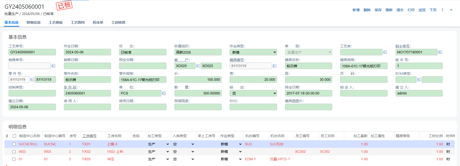Open the 制令单号 lookup icon
Viewport: 460px width, 166px height.
(x=440, y=52)
